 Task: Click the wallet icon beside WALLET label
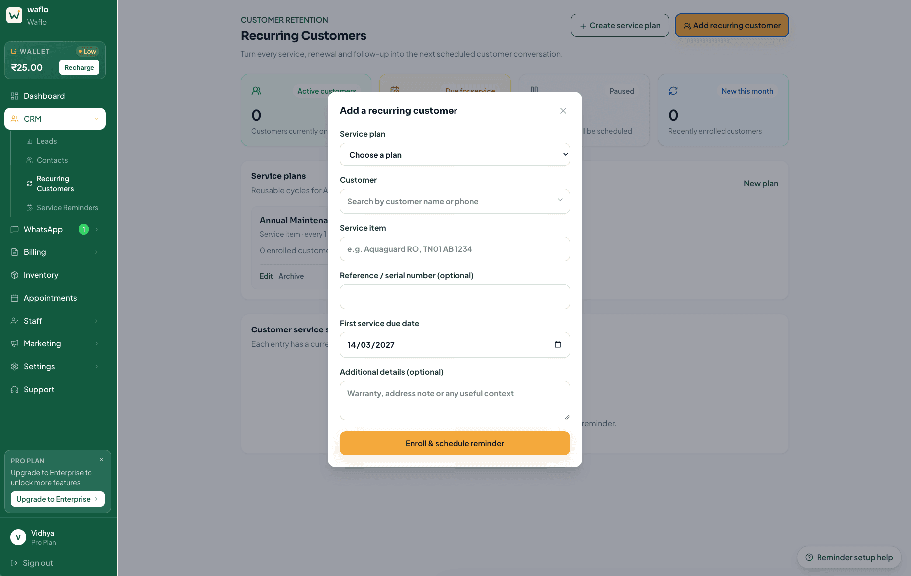tap(14, 51)
